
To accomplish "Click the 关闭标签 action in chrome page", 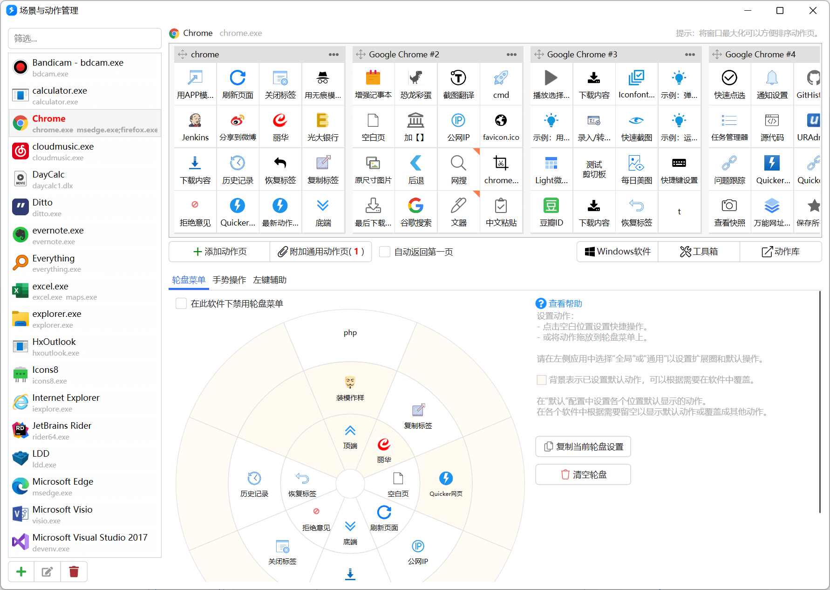I will (280, 84).
